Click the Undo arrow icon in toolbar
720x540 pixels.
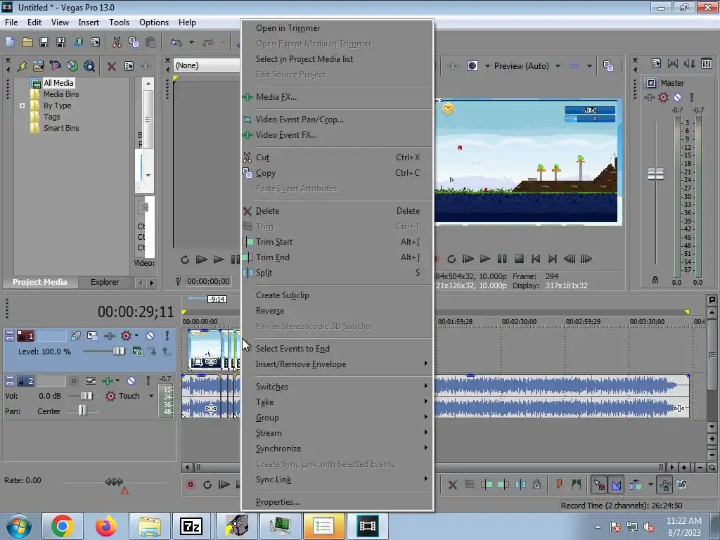[x=176, y=43]
